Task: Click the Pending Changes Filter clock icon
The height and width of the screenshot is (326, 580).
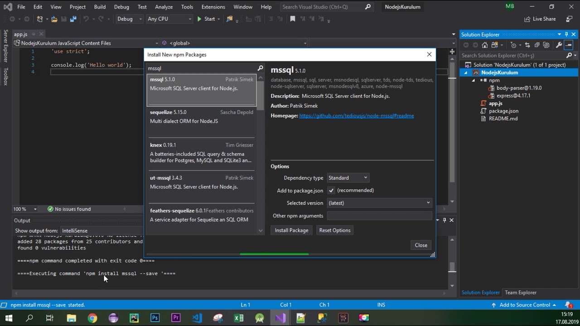Action: tap(513, 45)
